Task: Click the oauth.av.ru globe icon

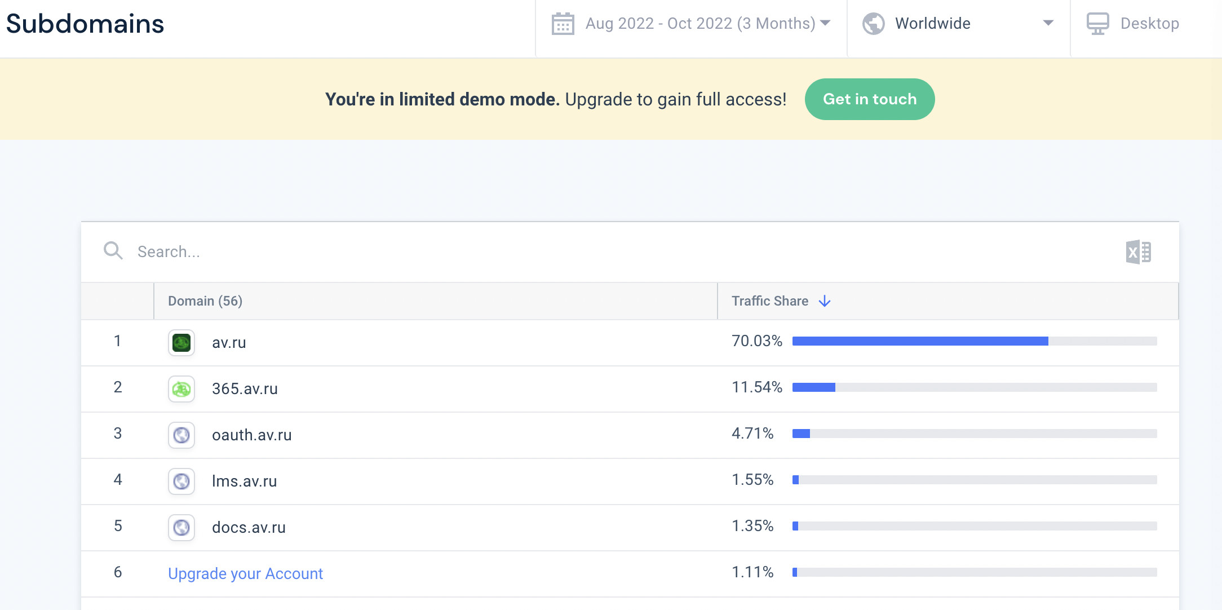Action: tap(181, 435)
